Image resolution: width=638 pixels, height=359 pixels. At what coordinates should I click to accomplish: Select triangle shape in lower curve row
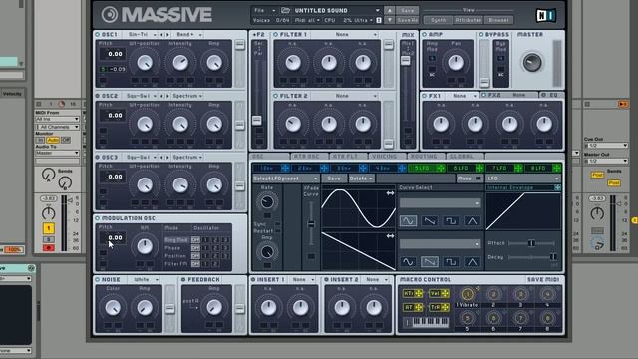click(472, 261)
